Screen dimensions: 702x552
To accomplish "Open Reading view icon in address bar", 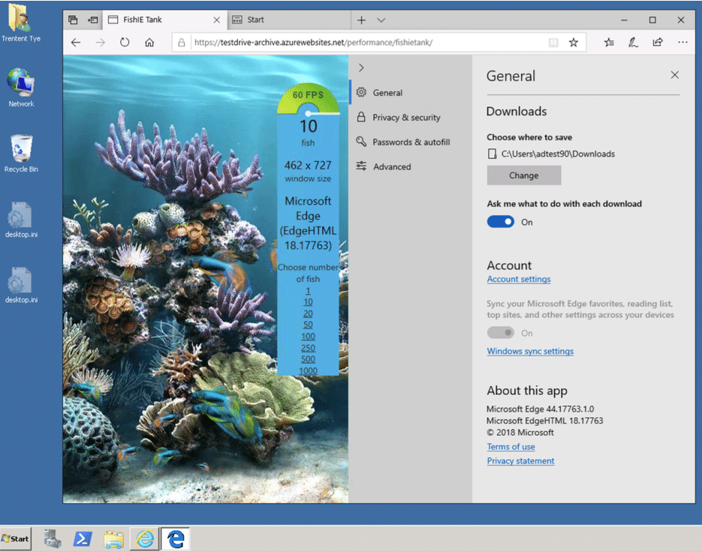I will pos(553,43).
